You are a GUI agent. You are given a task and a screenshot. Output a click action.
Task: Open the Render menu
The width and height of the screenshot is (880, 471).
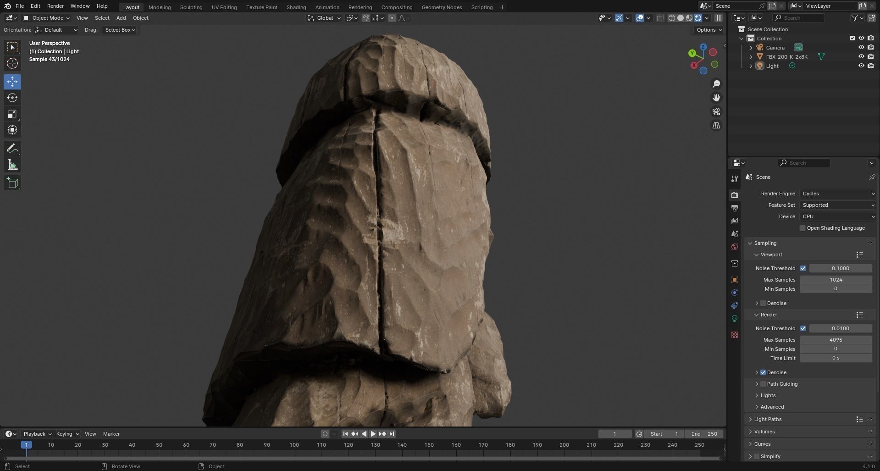(x=55, y=6)
